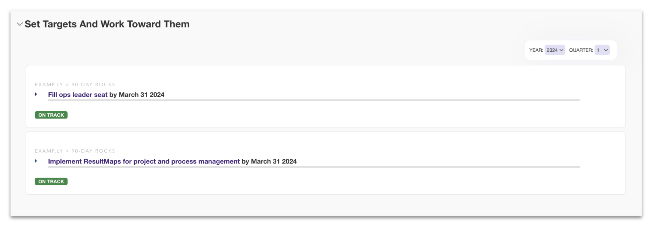The image size is (651, 229).
Task: Click ON TRACK badge under Fill ops leader seat
Action: [x=51, y=115]
